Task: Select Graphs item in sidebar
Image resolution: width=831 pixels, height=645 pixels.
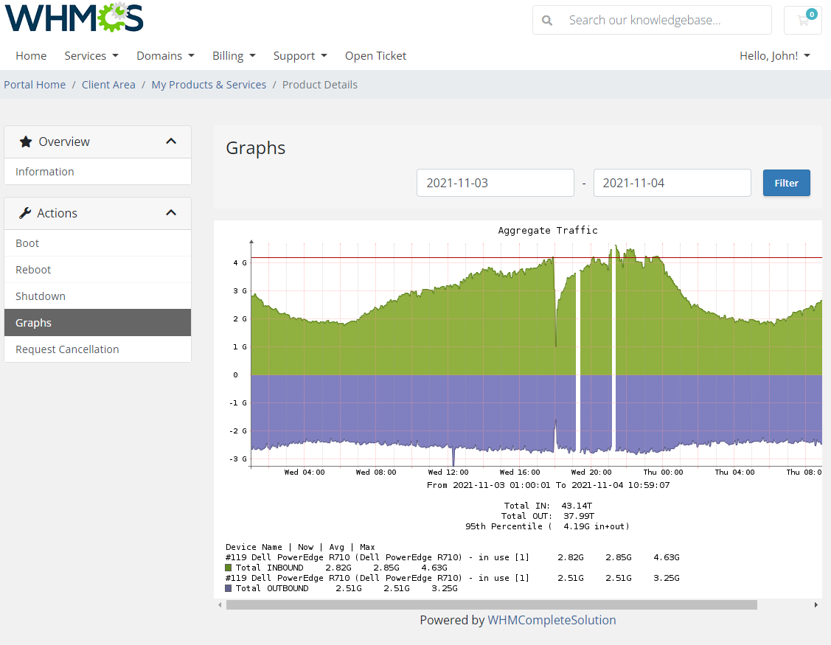Action: click(x=97, y=323)
